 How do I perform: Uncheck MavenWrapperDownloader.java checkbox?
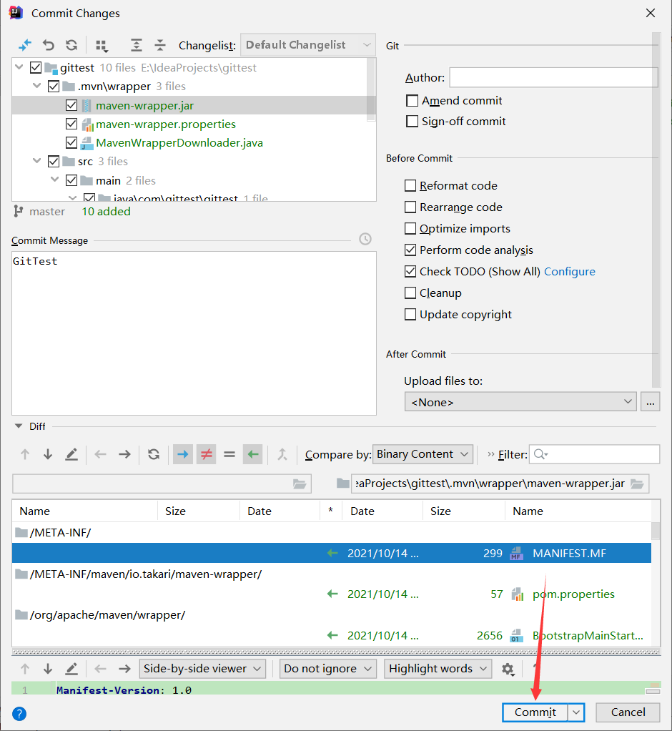tap(71, 142)
